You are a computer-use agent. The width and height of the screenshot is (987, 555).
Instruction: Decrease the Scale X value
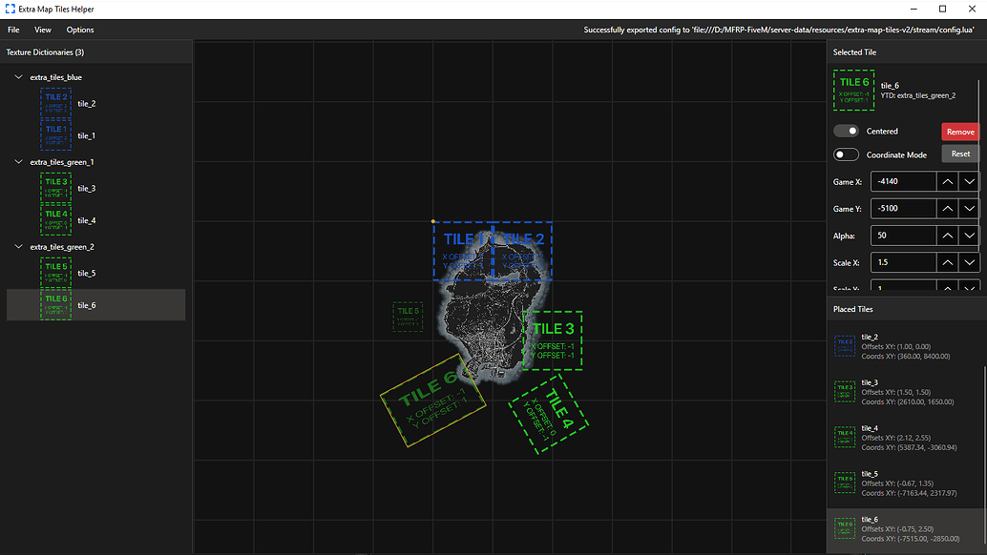point(970,263)
